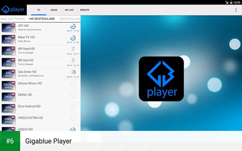Click the programme title 'Pater Brown'
The image size is (242, 151).
24,41
